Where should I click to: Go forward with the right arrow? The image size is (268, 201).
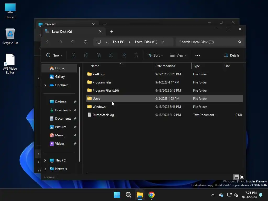click(60, 42)
